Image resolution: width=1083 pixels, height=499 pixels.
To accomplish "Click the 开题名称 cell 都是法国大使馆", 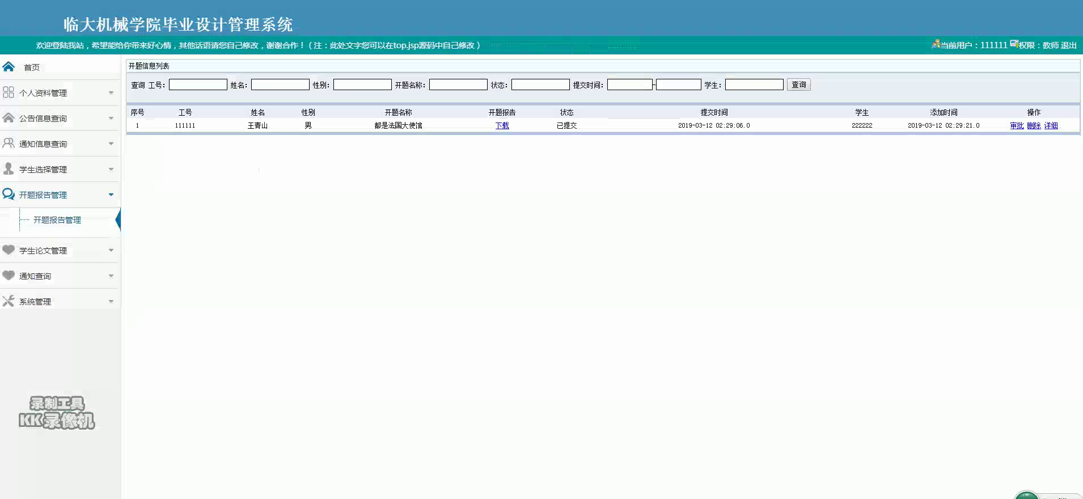I will 399,125.
